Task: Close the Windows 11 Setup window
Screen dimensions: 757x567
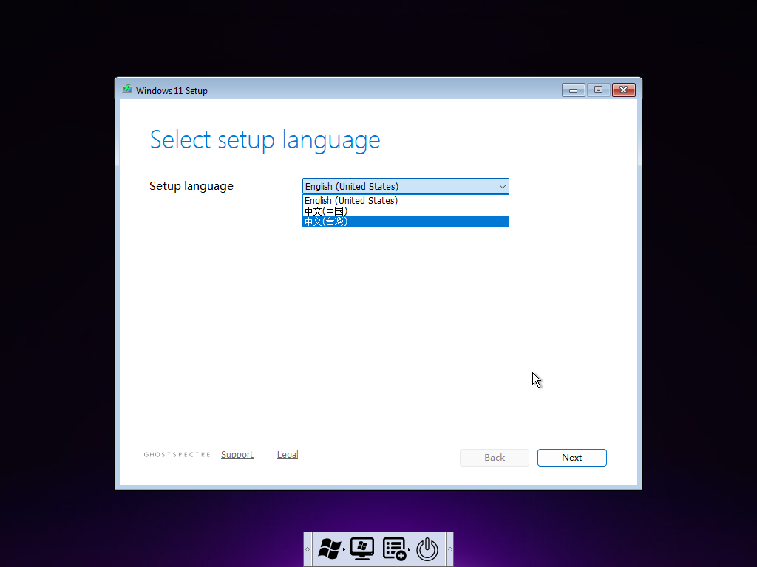Action: click(623, 90)
